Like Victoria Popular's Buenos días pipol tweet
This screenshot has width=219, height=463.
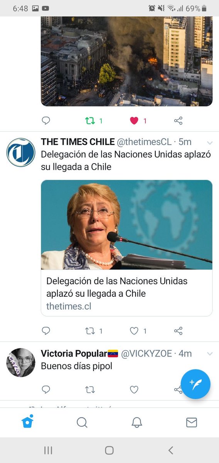pos(134,390)
